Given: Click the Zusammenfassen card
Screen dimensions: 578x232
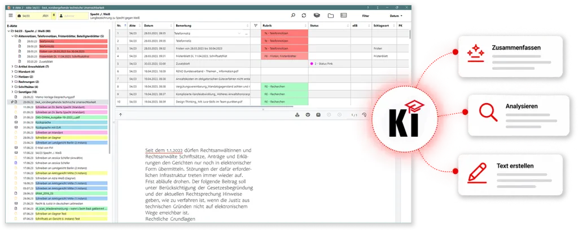Looking at the screenshot, I should [510, 56].
